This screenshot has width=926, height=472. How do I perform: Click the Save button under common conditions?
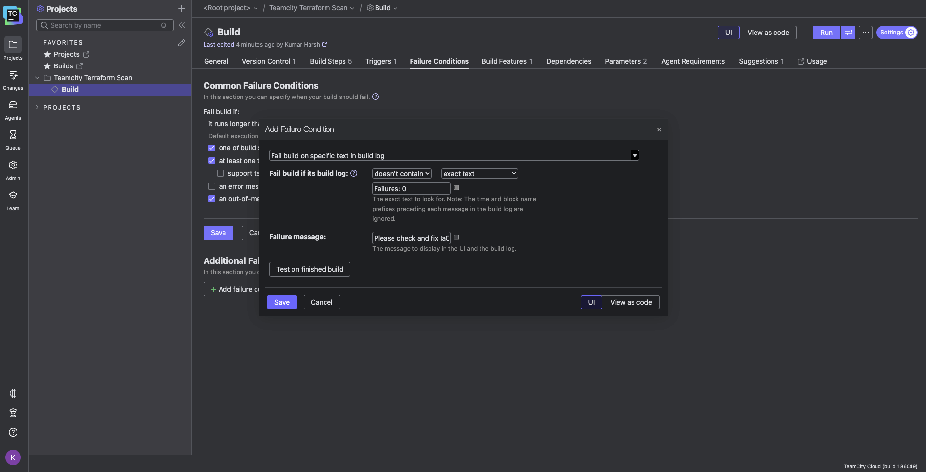[x=218, y=233]
